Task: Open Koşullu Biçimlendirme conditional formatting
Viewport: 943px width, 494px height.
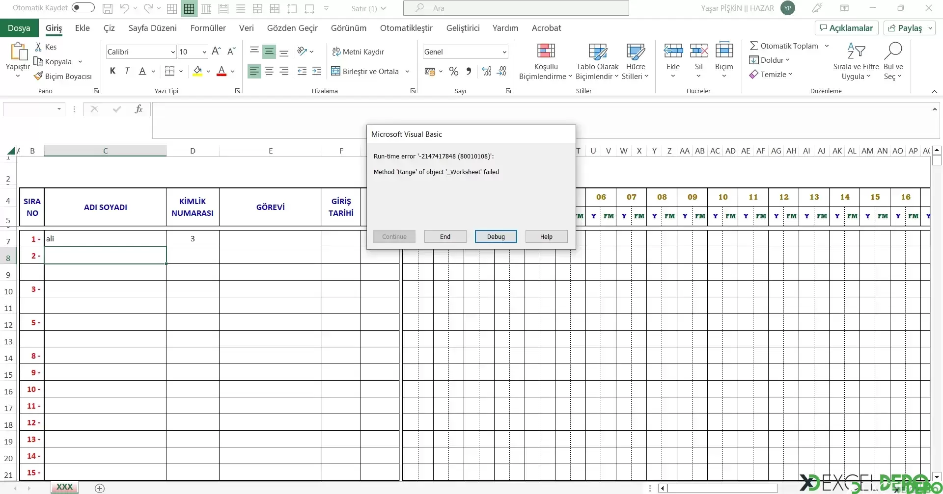Action: click(x=546, y=62)
